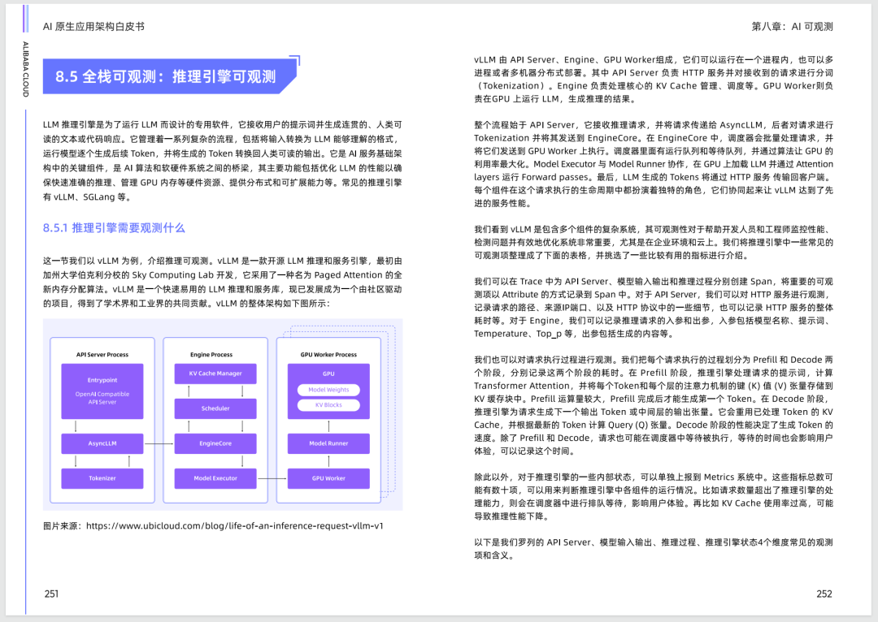The height and width of the screenshot is (622, 878).
Task: Select the 'Scheduler' diagram block
Action: (215, 408)
